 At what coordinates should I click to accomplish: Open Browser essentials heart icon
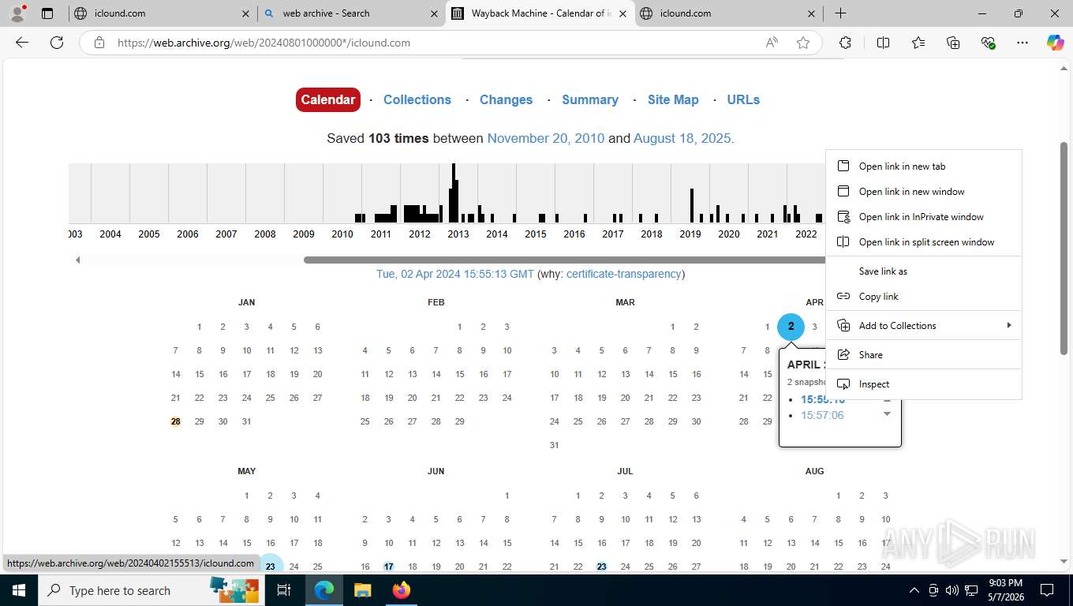(x=988, y=43)
